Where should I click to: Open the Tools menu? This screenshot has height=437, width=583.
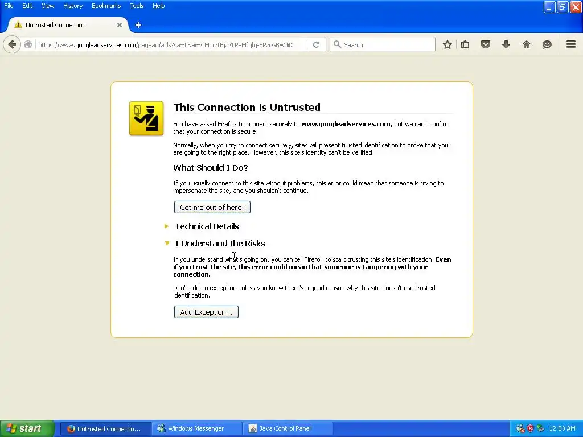point(137,6)
